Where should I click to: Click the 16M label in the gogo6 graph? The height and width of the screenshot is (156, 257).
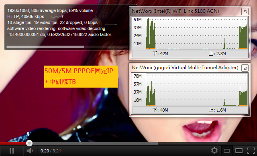coord(137,100)
